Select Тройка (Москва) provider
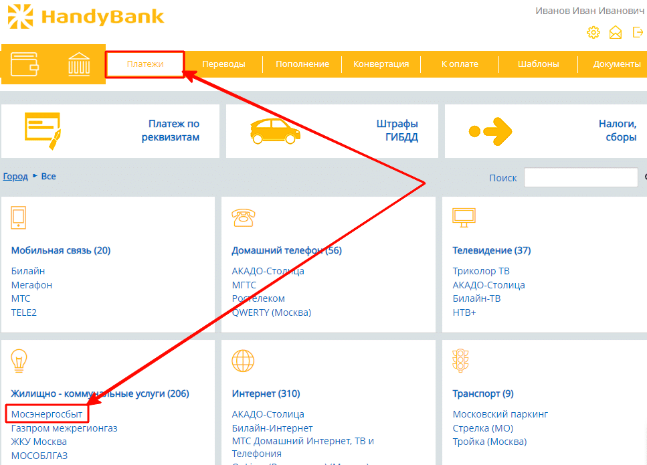The width and height of the screenshot is (647, 465). coord(489,442)
